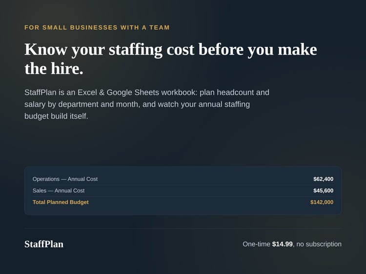
Task: Click 'budget build itself.' text line
Action: click(x=56, y=116)
